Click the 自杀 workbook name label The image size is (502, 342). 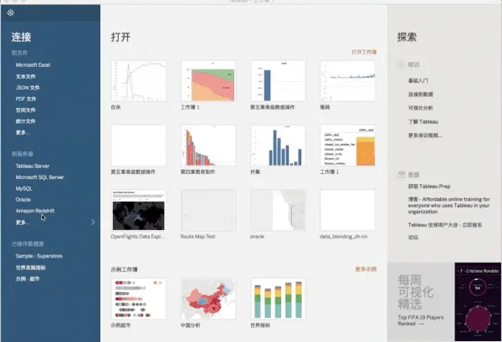pos(115,107)
